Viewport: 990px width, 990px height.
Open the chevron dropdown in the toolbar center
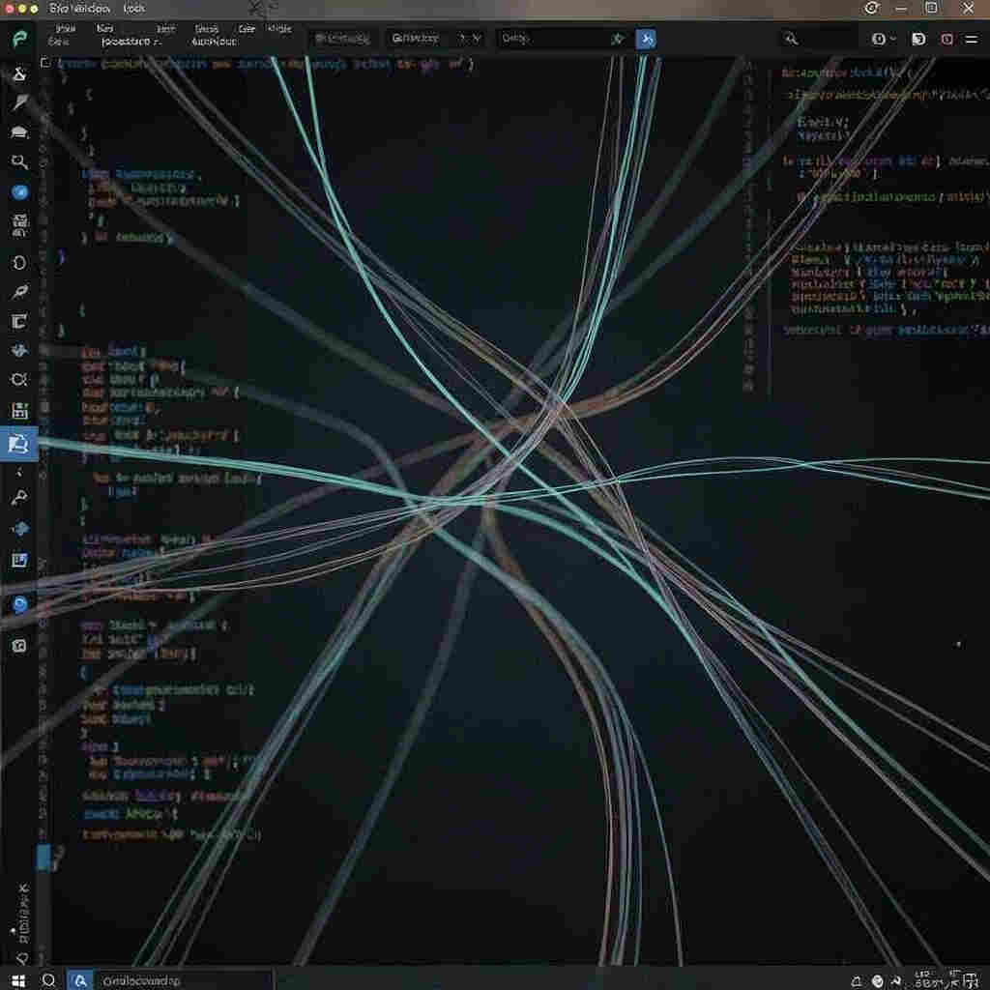pos(476,39)
